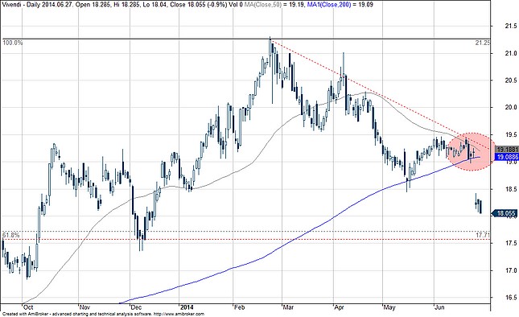Click the 21.25 level value label
The image size is (519, 317).
483,43
